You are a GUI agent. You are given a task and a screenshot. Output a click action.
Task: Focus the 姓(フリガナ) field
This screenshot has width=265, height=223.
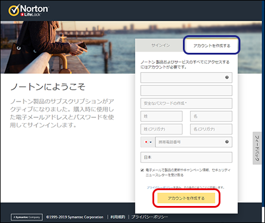(x=161, y=129)
